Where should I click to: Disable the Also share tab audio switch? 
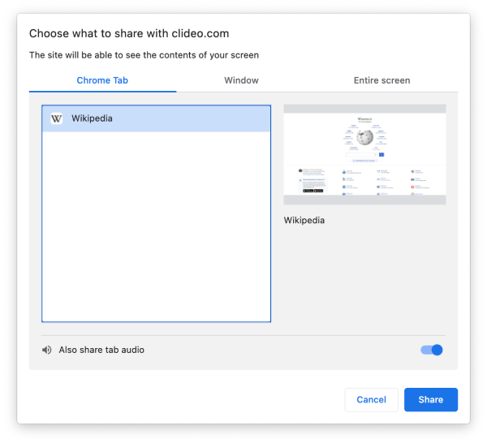point(432,350)
